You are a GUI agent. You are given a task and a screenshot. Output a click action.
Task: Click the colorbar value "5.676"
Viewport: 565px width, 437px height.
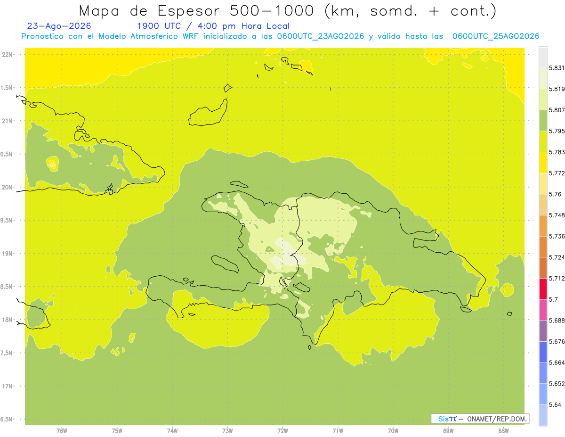click(x=557, y=341)
